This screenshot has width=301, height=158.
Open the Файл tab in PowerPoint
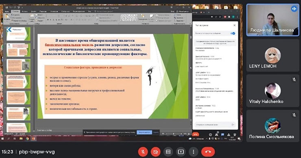7,11
